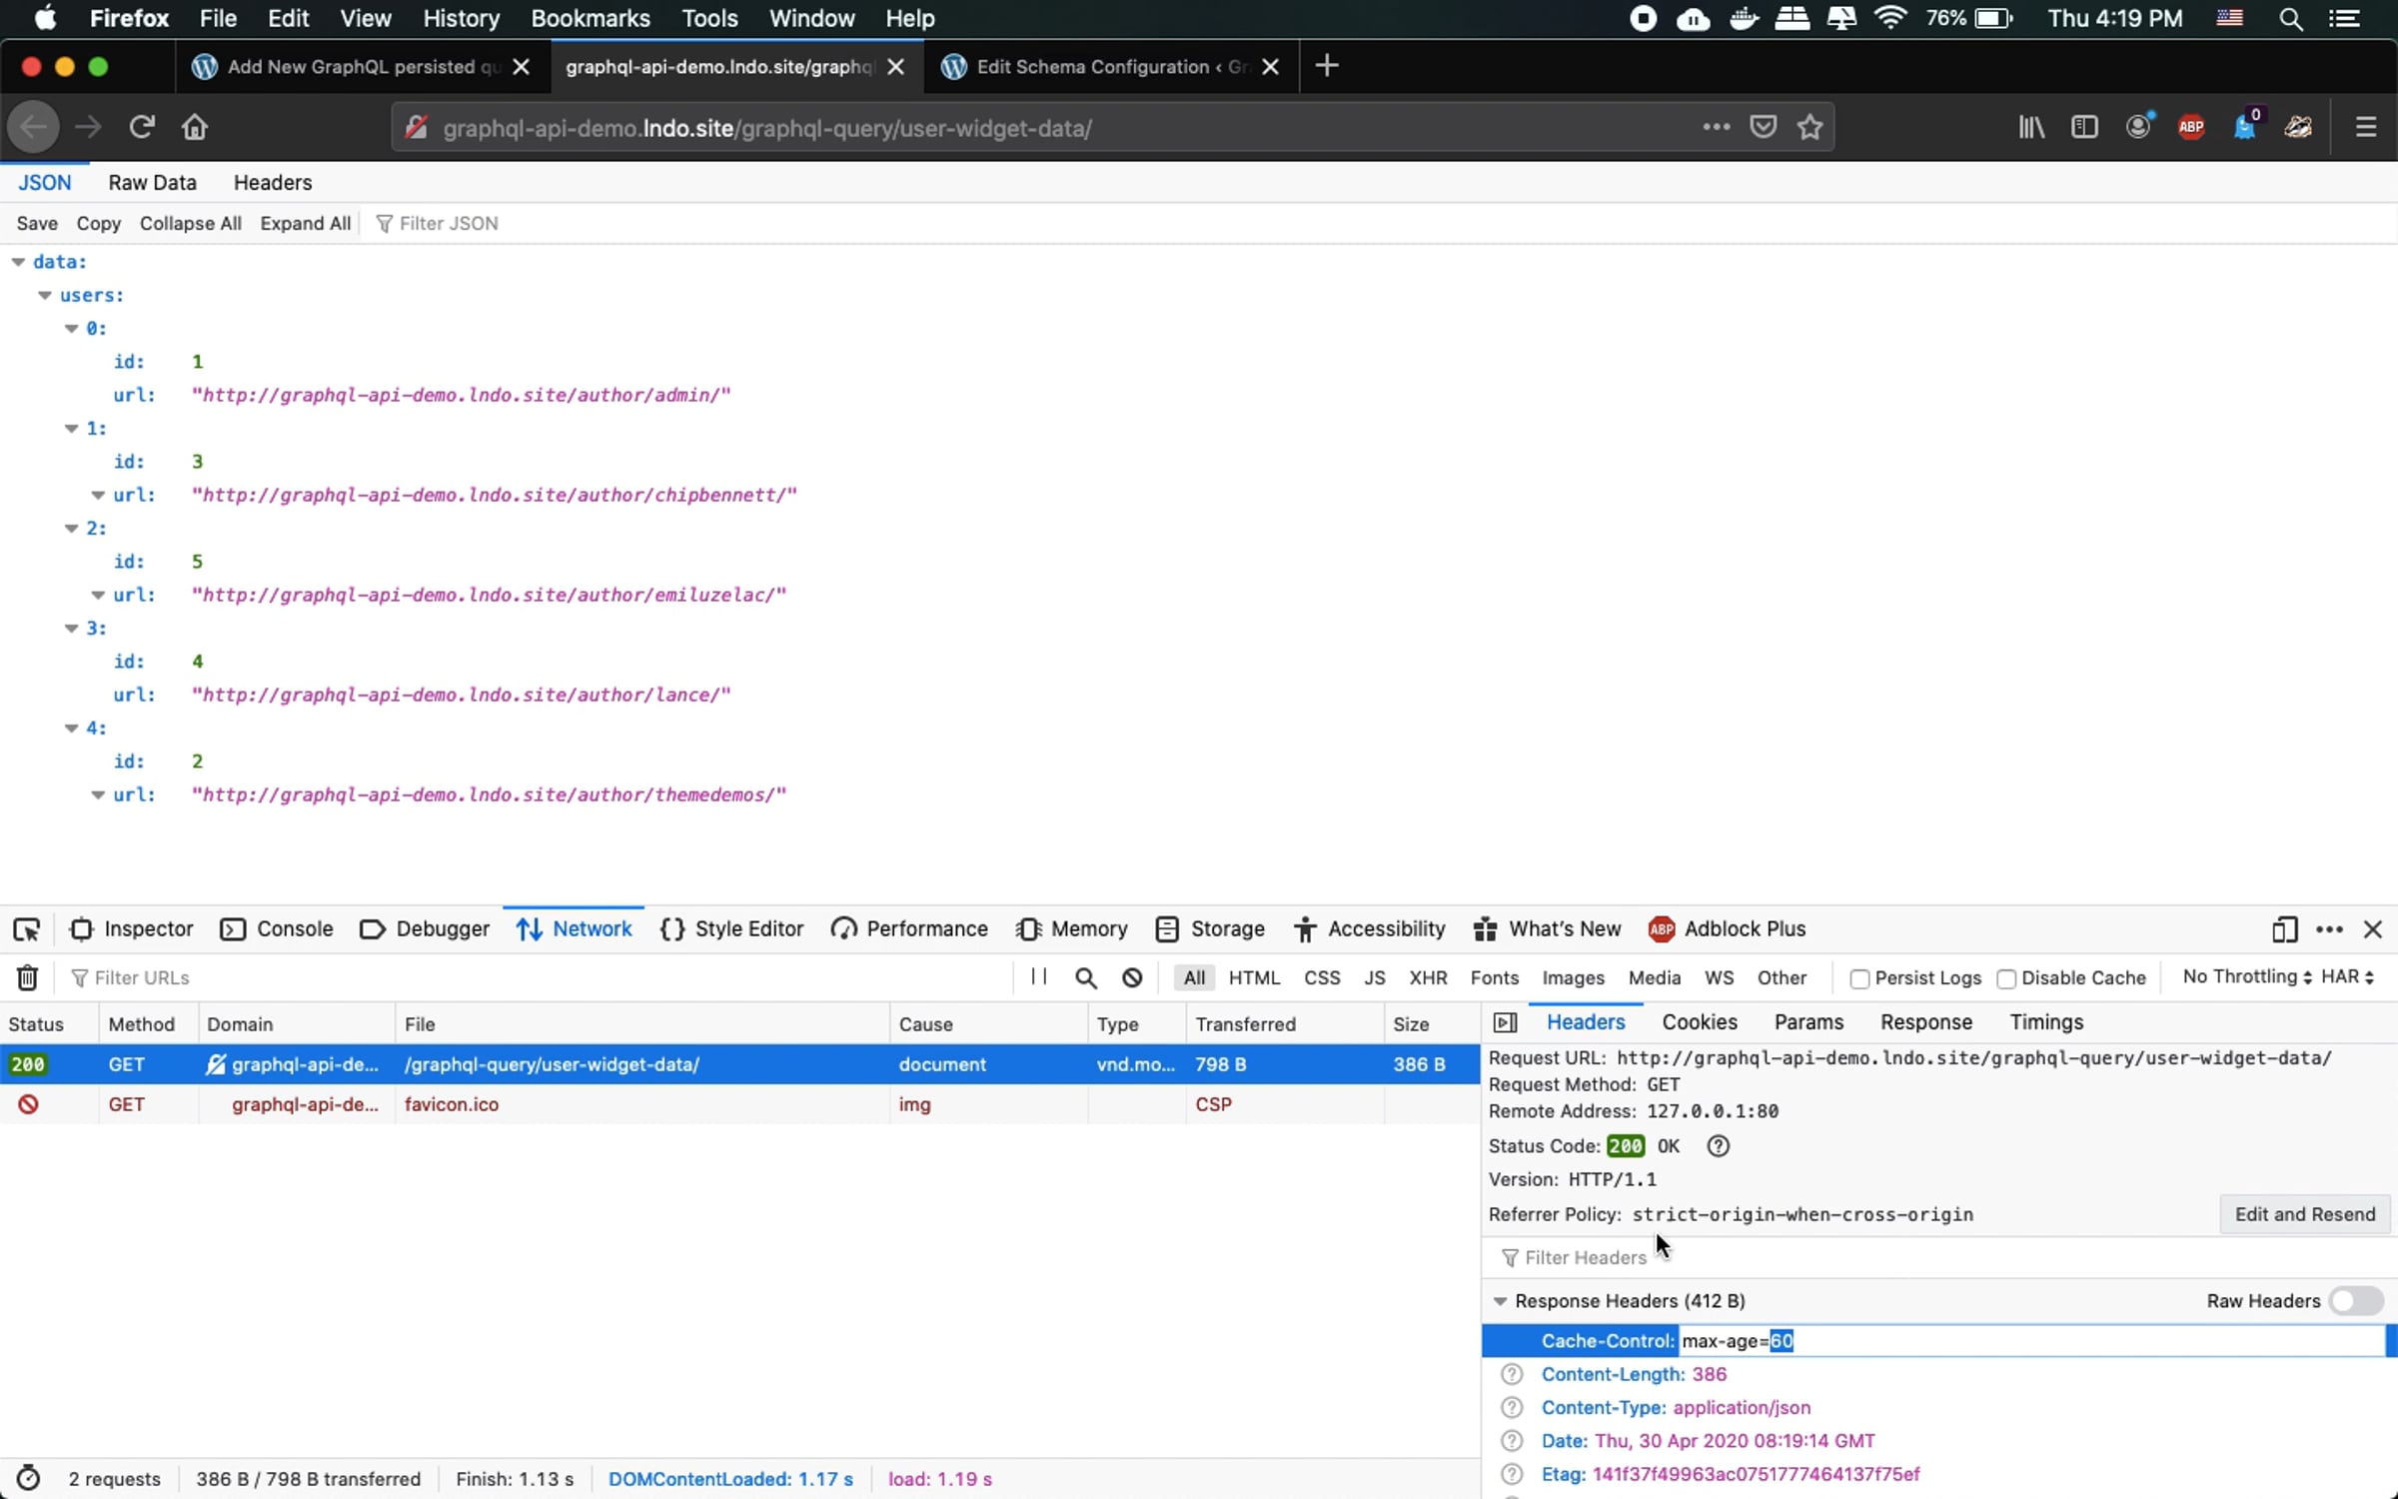The height and width of the screenshot is (1499, 2398).
Task: Switch to Raw Data view
Action: 152,182
